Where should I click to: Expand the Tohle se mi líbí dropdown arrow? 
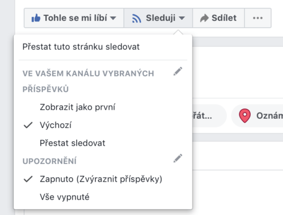tap(113, 18)
